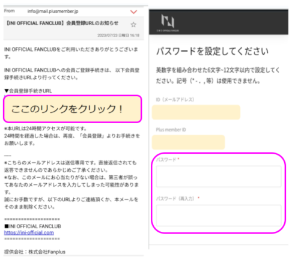Image resolution: width=301 pixels, height=263 pixels.
Task: Click the ▼会員登録手続きURL label
Action: coord(28,91)
